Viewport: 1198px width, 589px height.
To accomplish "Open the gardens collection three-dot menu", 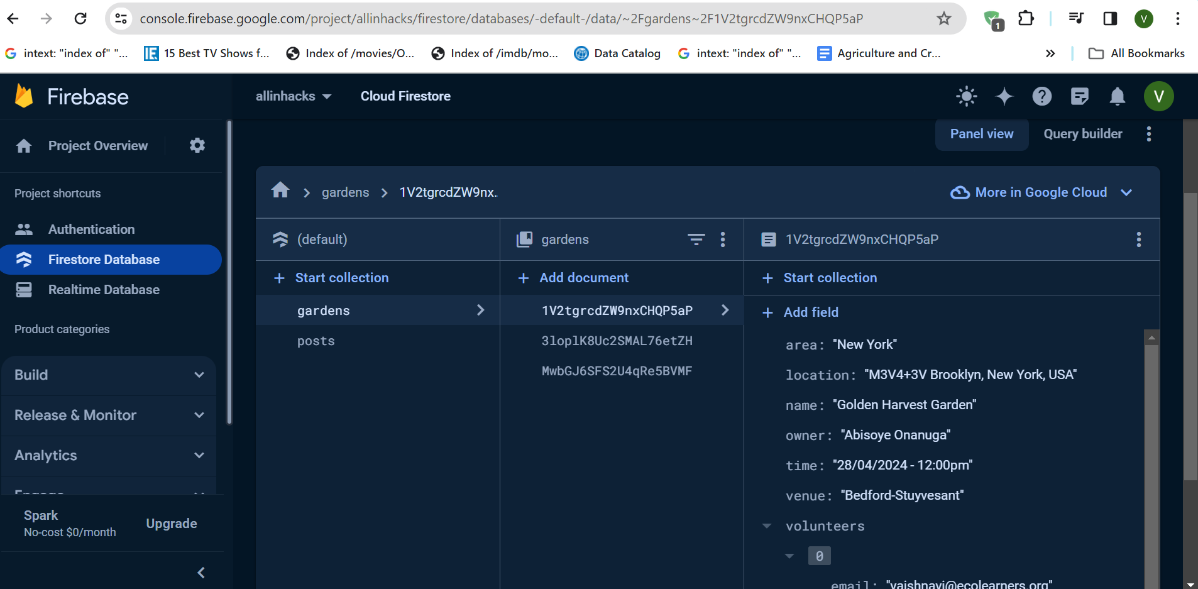I will [x=723, y=239].
